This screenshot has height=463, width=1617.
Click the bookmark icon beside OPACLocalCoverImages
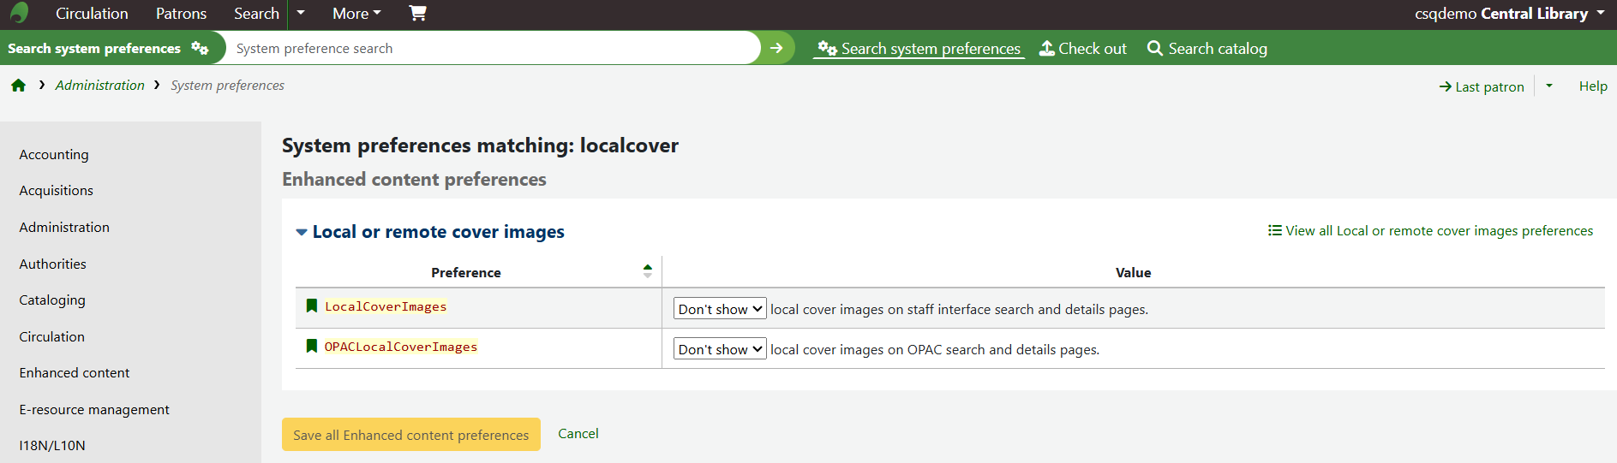(x=312, y=347)
